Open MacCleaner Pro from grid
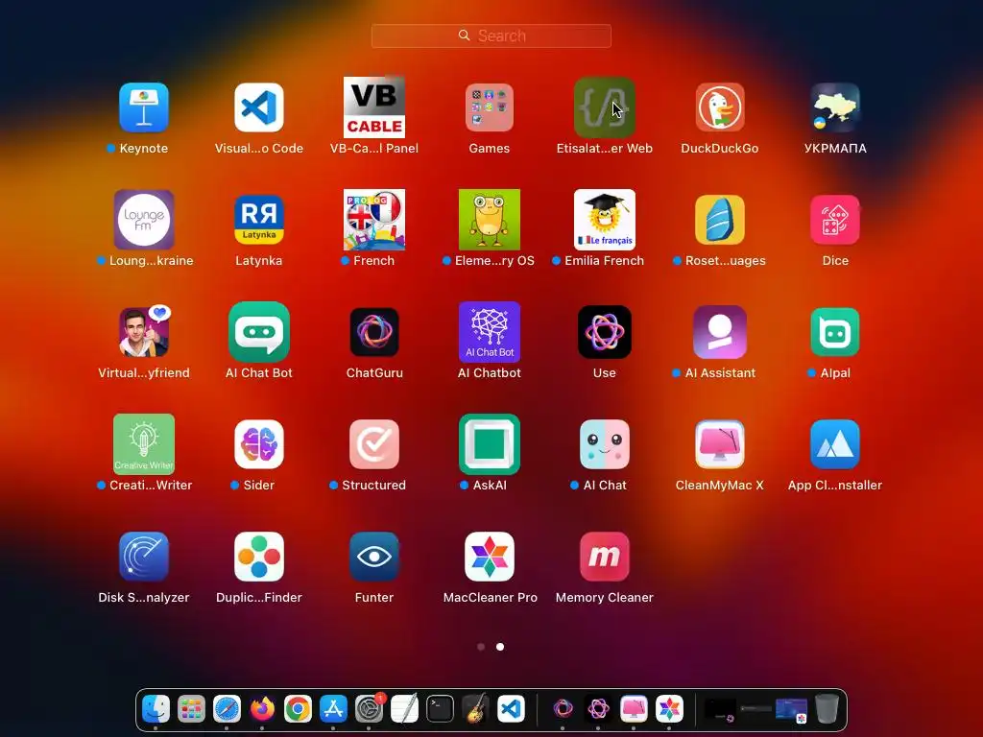 [x=490, y=557]
